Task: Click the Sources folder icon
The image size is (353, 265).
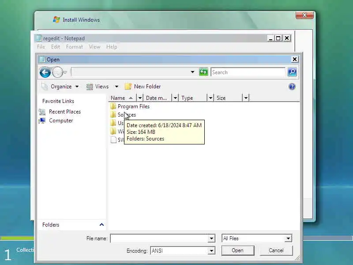Action: point(113,114)
